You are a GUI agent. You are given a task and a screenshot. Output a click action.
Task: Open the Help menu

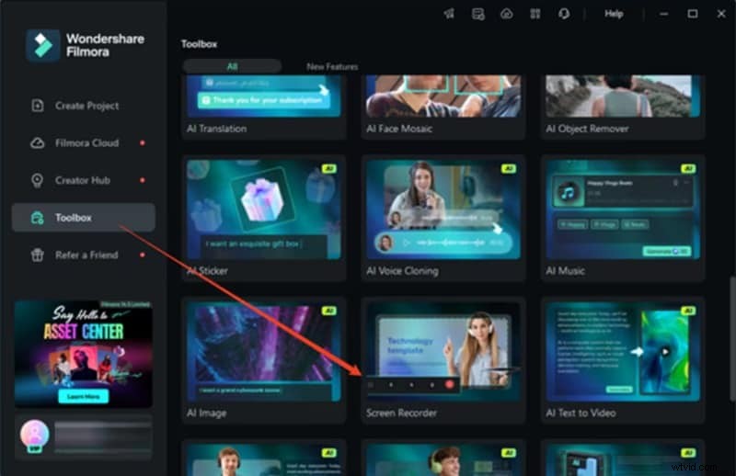click(x=614, y=14)
